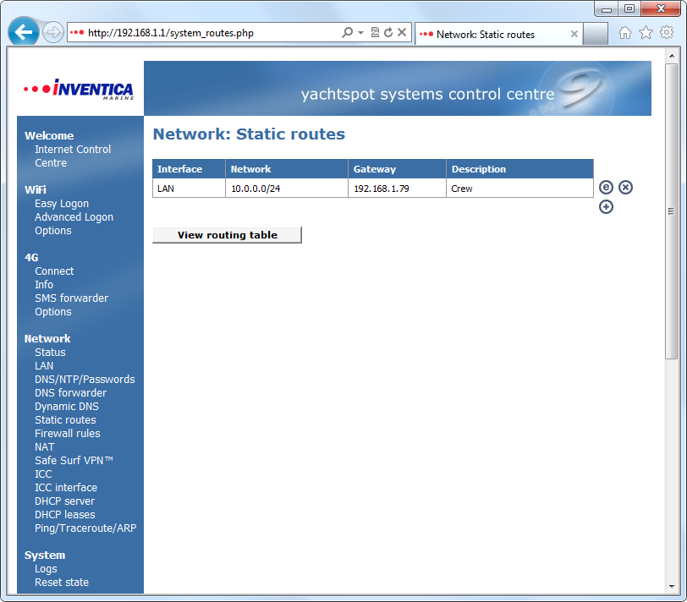The image size is (687, 602).
Task: Click the Network column header
Action: pyautogui.click(x=287, y=169)
